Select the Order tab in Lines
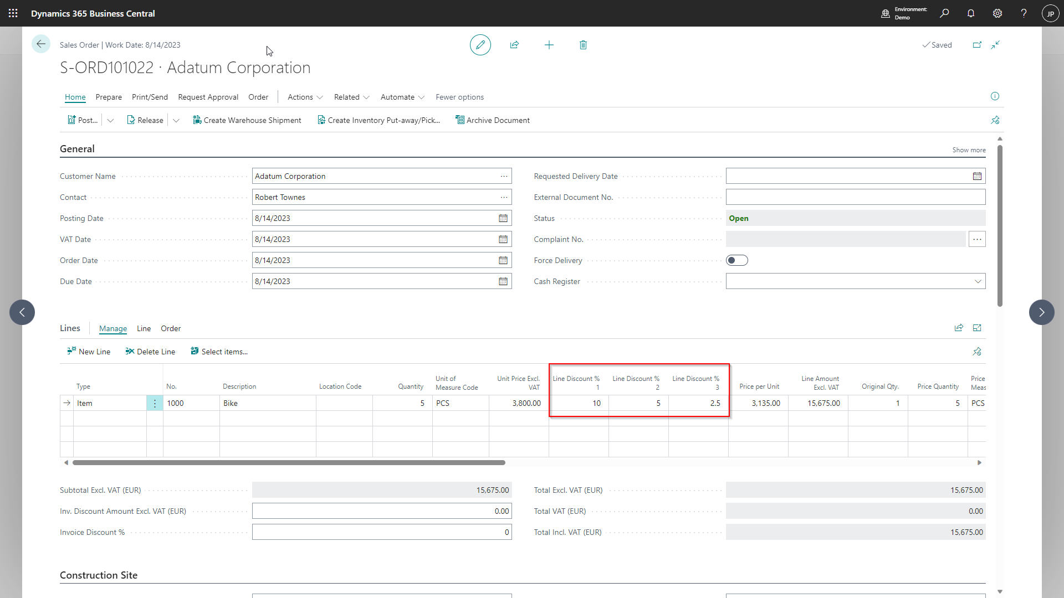The width and height of the screenshot is (1064, 598). point(170,328)
